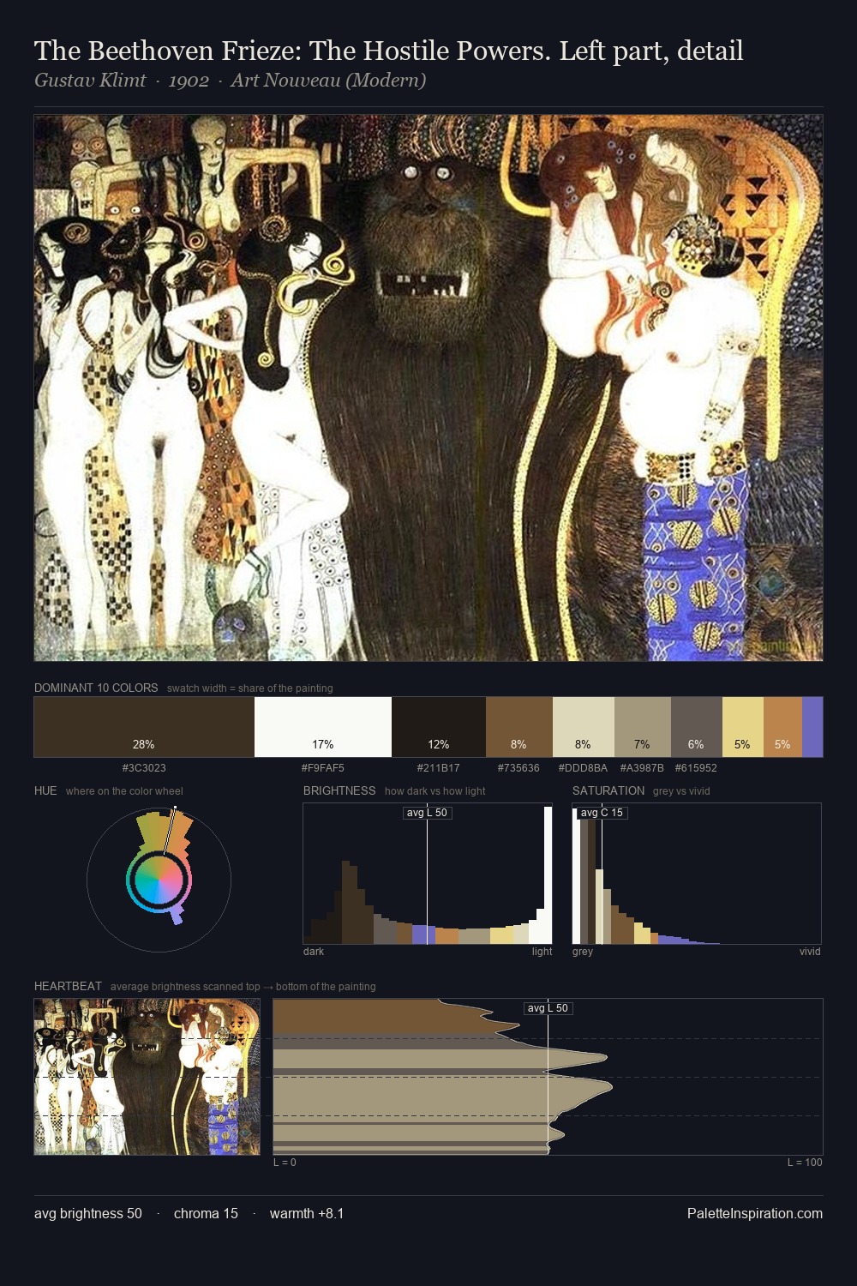Click hex code #F9FAF5
This screenshot has width=857, height=1286.
point(323,768)
